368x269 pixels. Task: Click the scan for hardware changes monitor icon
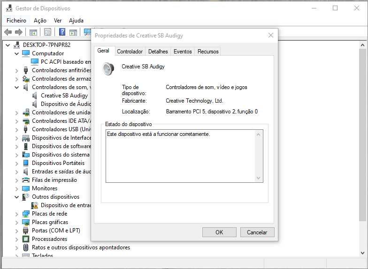[x=87, y=32]
